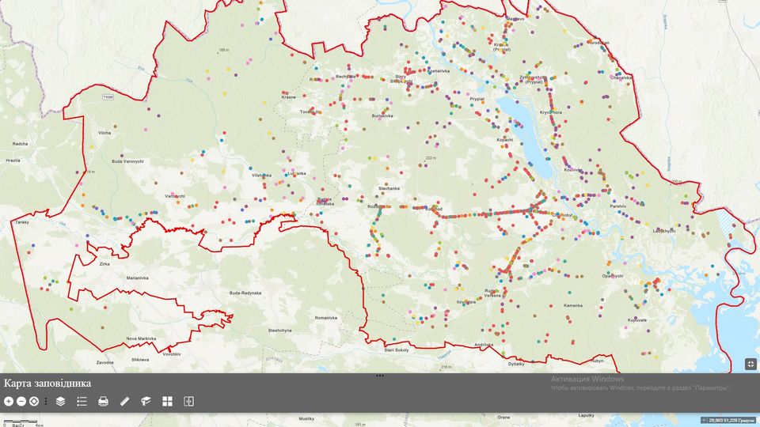760x427 pixels.
Task: Click the coordinates readout in the corner
Action: (x=732, y=421)
